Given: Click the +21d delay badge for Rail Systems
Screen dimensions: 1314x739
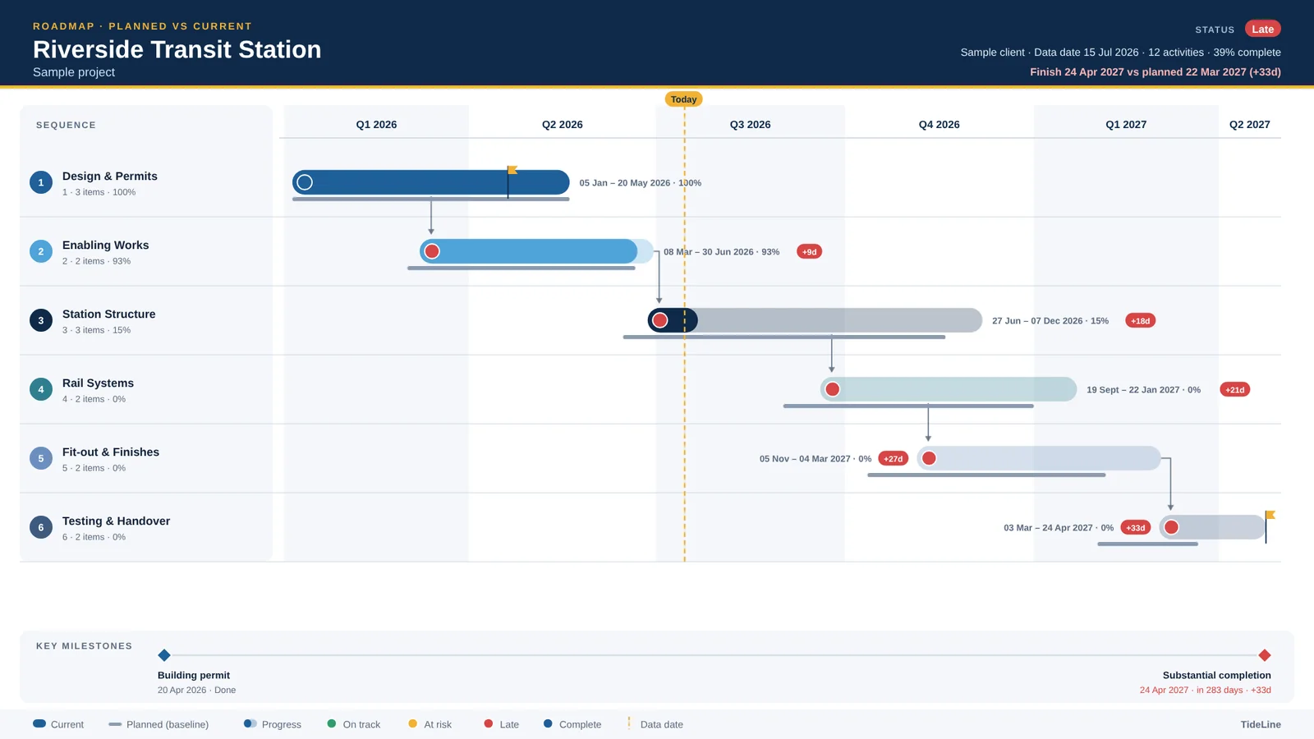Looking at the screenshot, I should (1235, 390).
